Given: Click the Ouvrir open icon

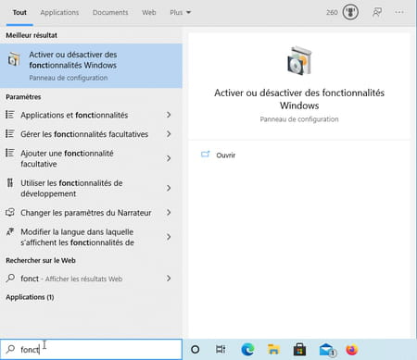Looking at the screenshot, I should 206,154.
